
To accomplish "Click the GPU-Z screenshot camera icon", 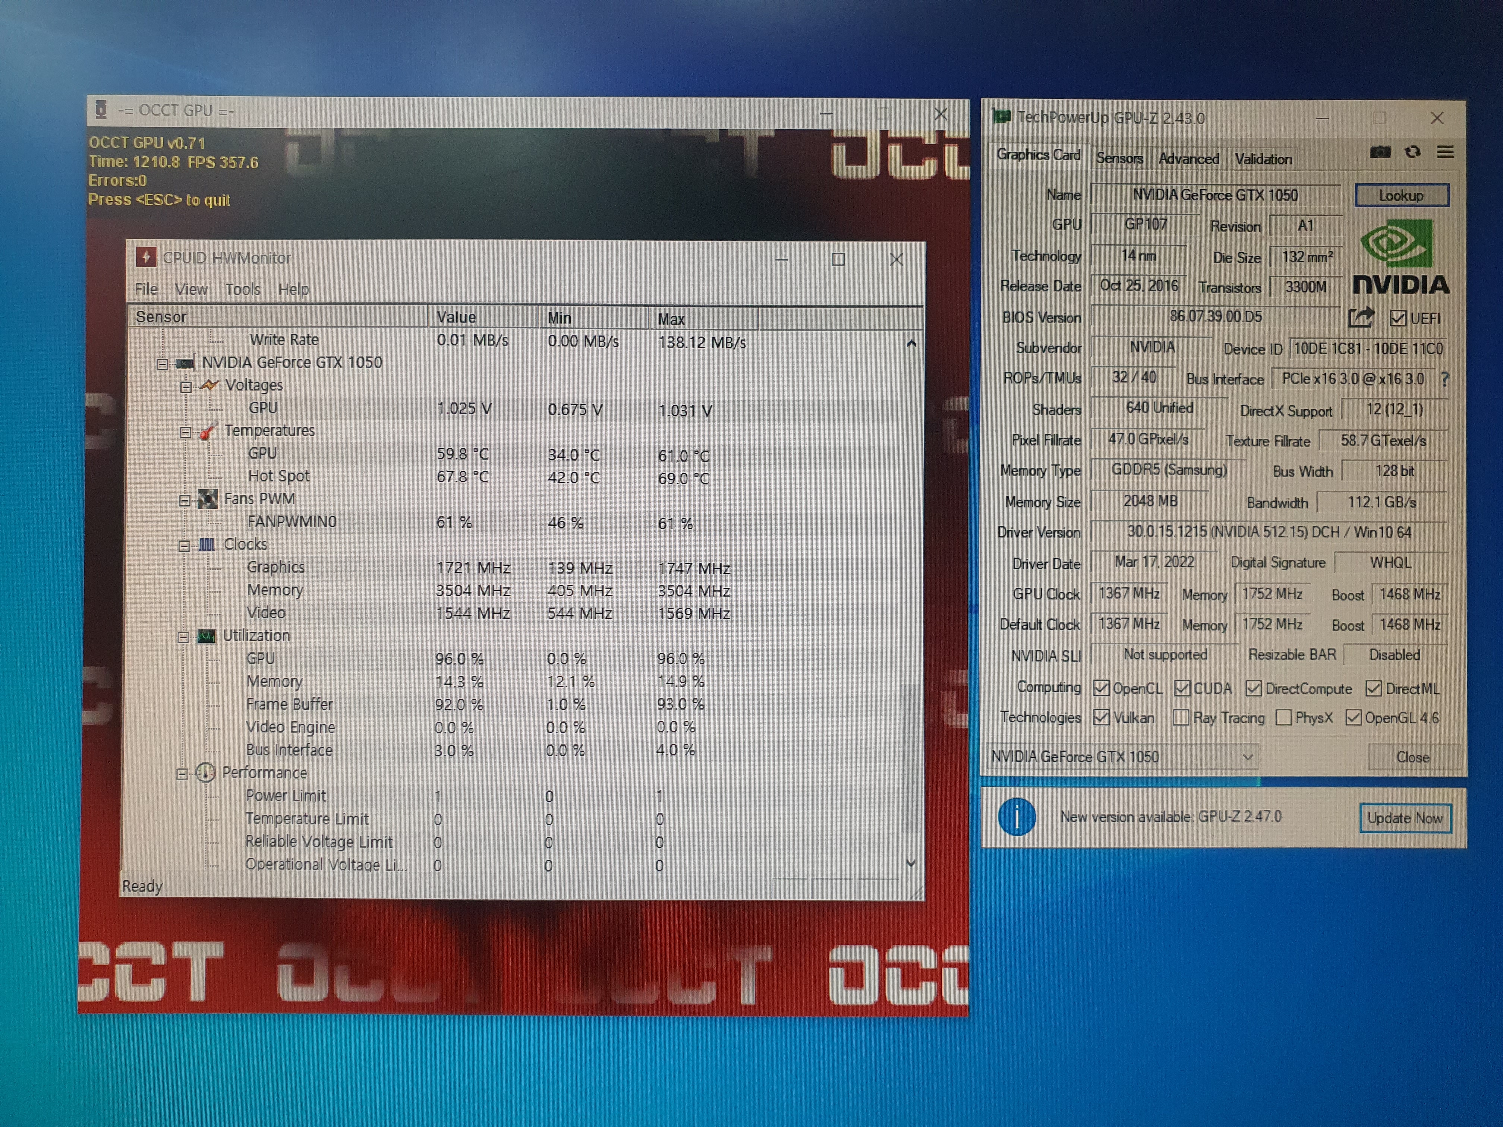I will [1379, 152].
